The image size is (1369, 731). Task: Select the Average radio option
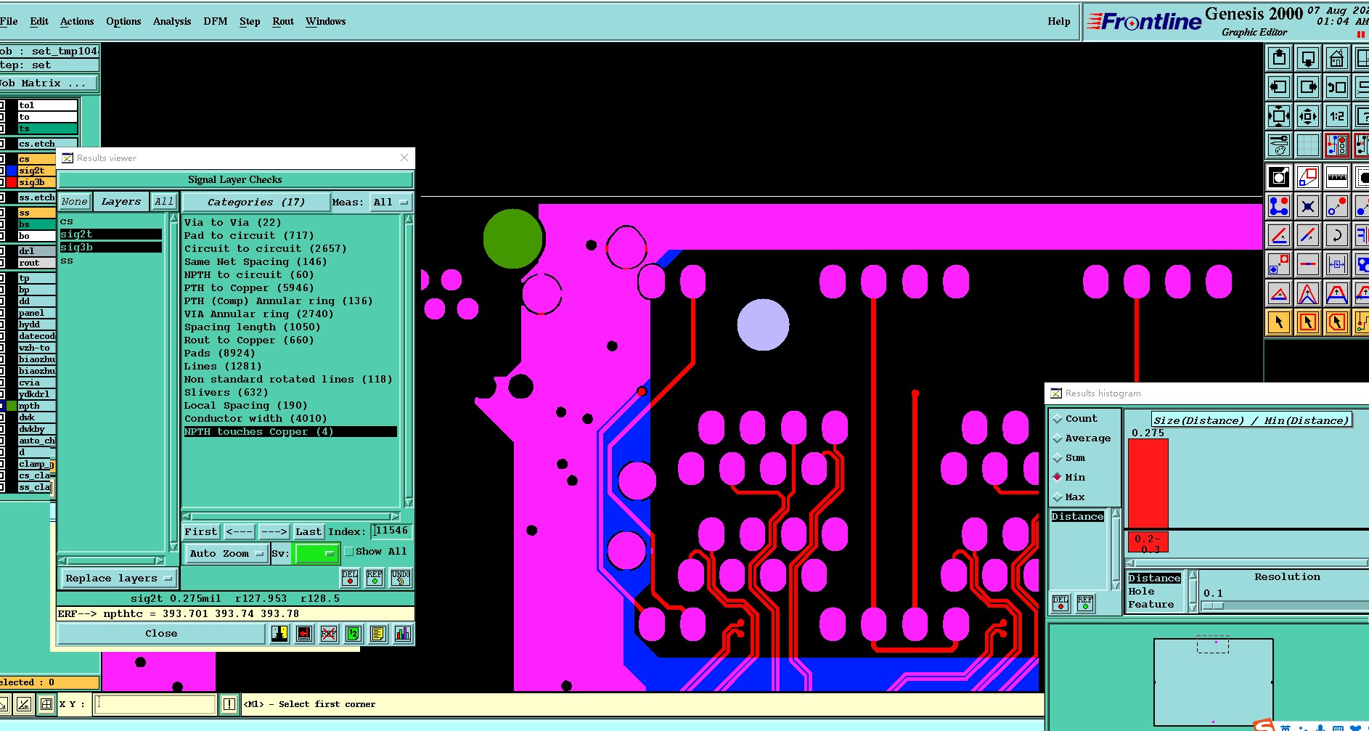[1082, 438]
